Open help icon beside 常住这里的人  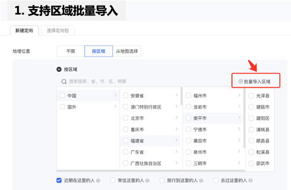(x=147, y=180)
